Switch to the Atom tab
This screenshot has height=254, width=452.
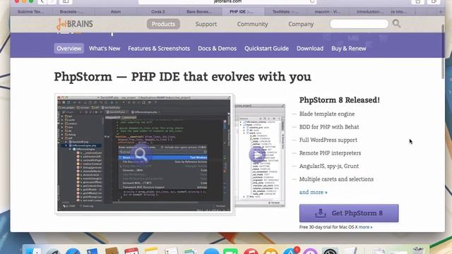(x=116, y=12)
